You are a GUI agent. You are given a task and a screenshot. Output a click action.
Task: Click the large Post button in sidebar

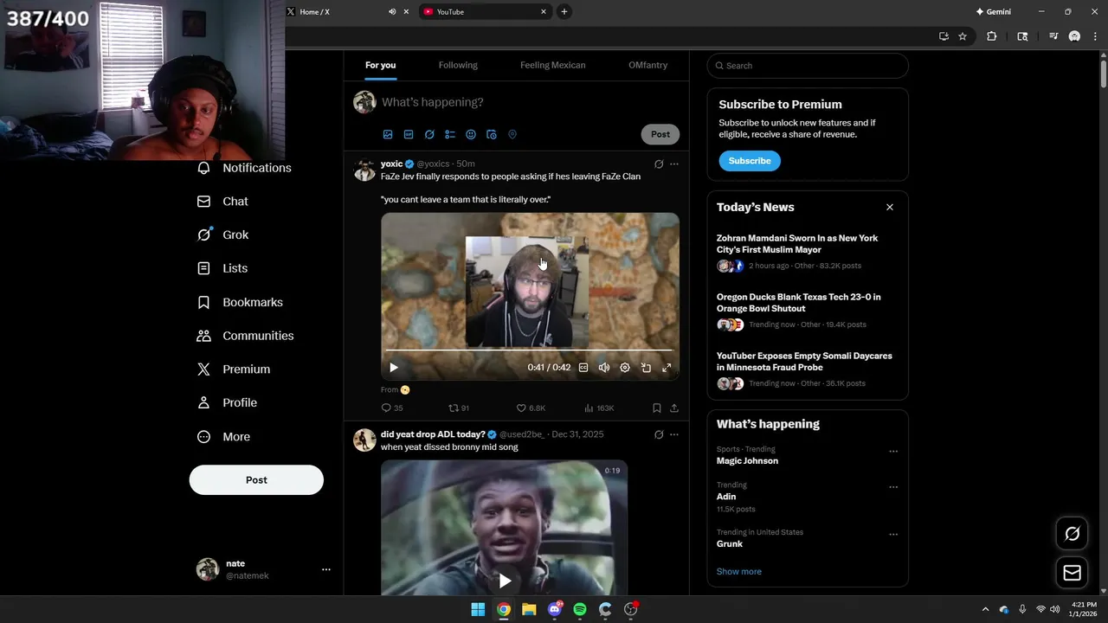(x=256, y=480)
